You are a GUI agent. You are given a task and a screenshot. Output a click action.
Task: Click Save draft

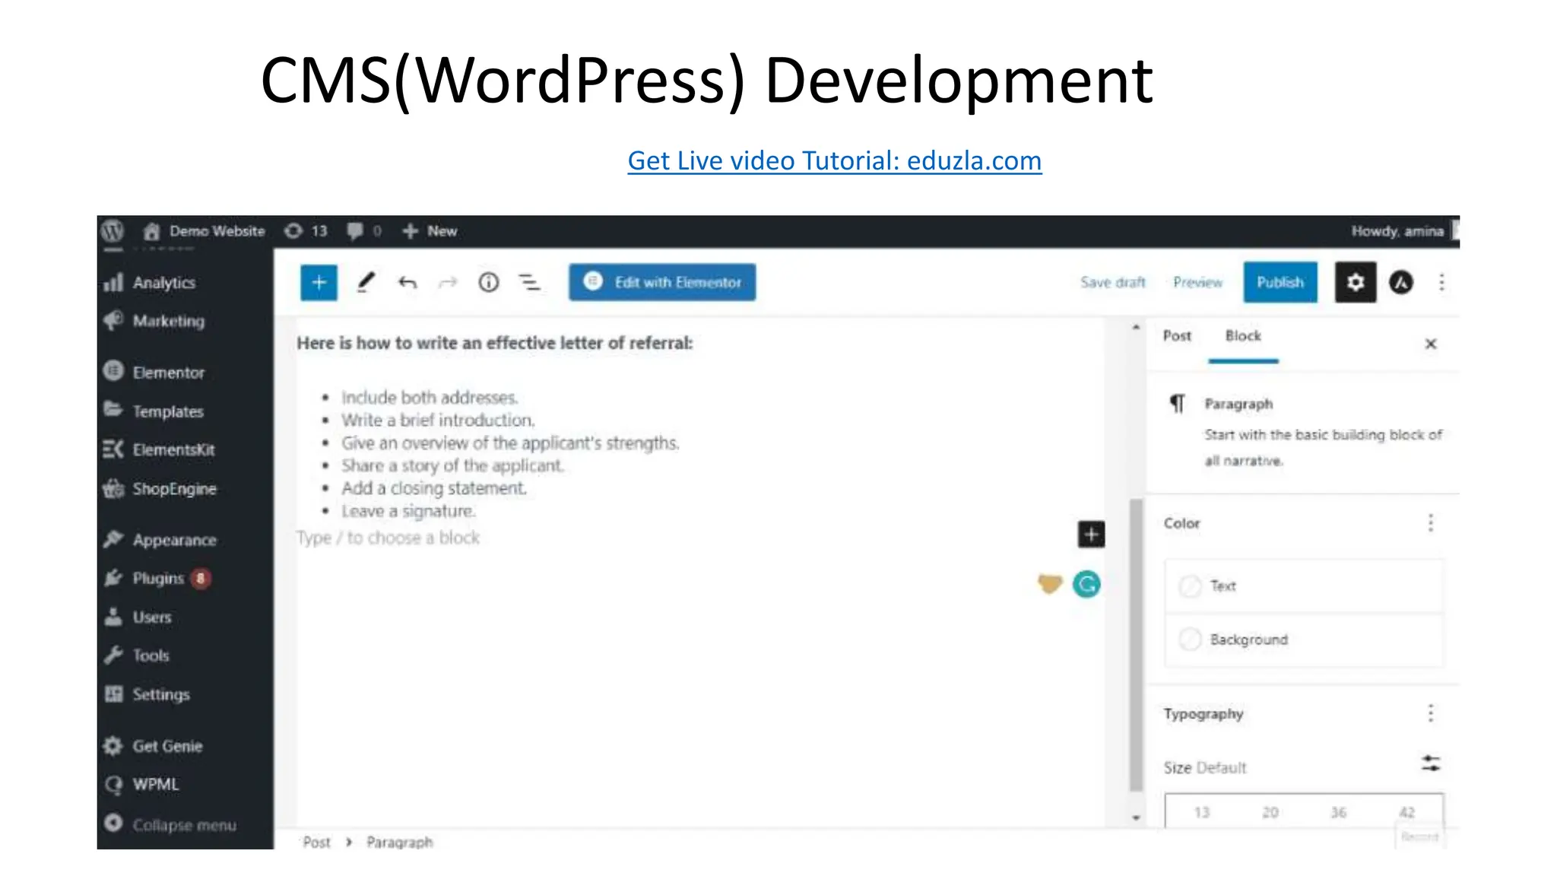click(1112, 283)
